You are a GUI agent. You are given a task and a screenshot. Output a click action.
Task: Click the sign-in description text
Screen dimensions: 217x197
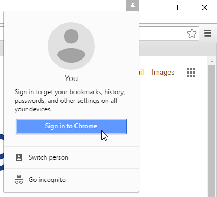pyautogui.click(x=70, y=101)
